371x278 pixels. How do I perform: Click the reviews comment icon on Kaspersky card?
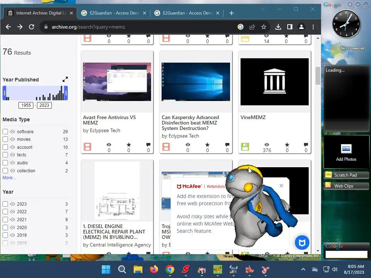tap(227, 145)
